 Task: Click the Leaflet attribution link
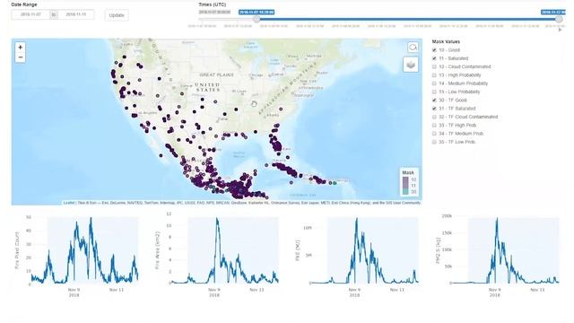pos(69,203)
